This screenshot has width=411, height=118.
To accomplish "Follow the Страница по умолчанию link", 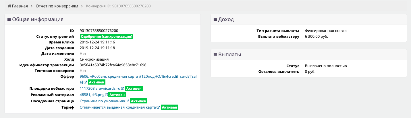I will 102,101.
